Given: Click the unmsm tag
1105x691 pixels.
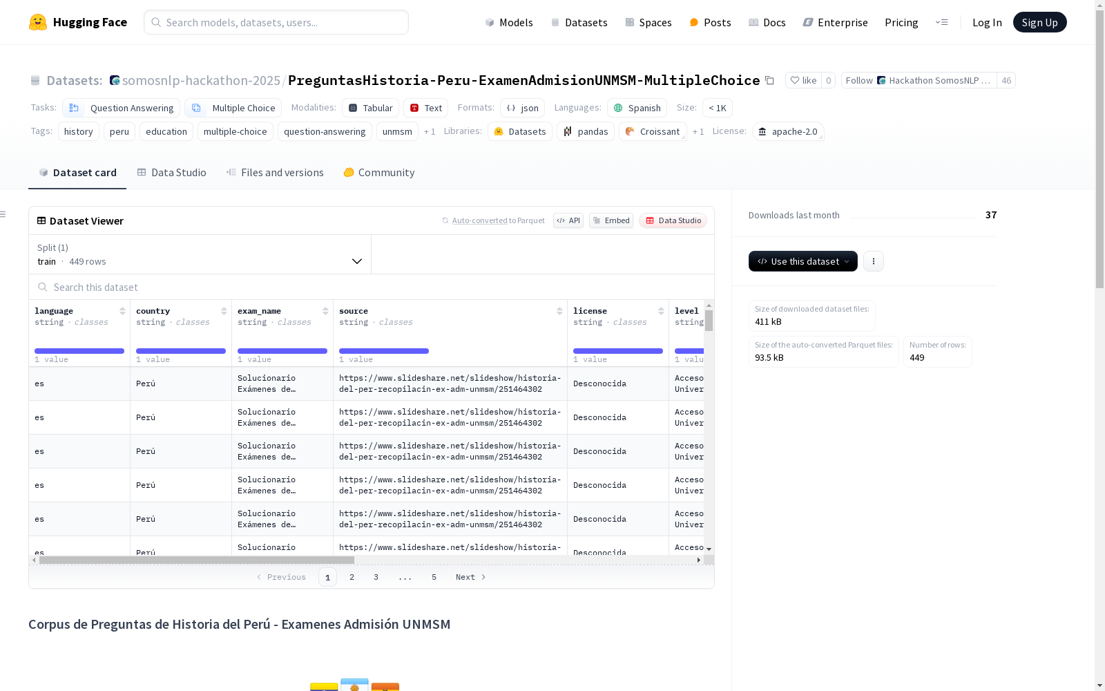Looking at the screenshot, I should [x=397, y=131].
